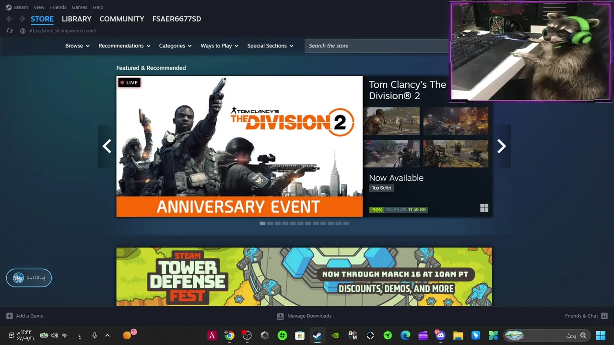Open Microsoft Store from the taskbar
The width and height of the screenshot is (614, 345).
pyautogui.click(x=300, y=335)
